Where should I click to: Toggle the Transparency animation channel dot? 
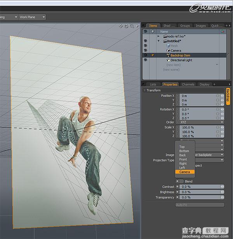[x=177, y=197]
